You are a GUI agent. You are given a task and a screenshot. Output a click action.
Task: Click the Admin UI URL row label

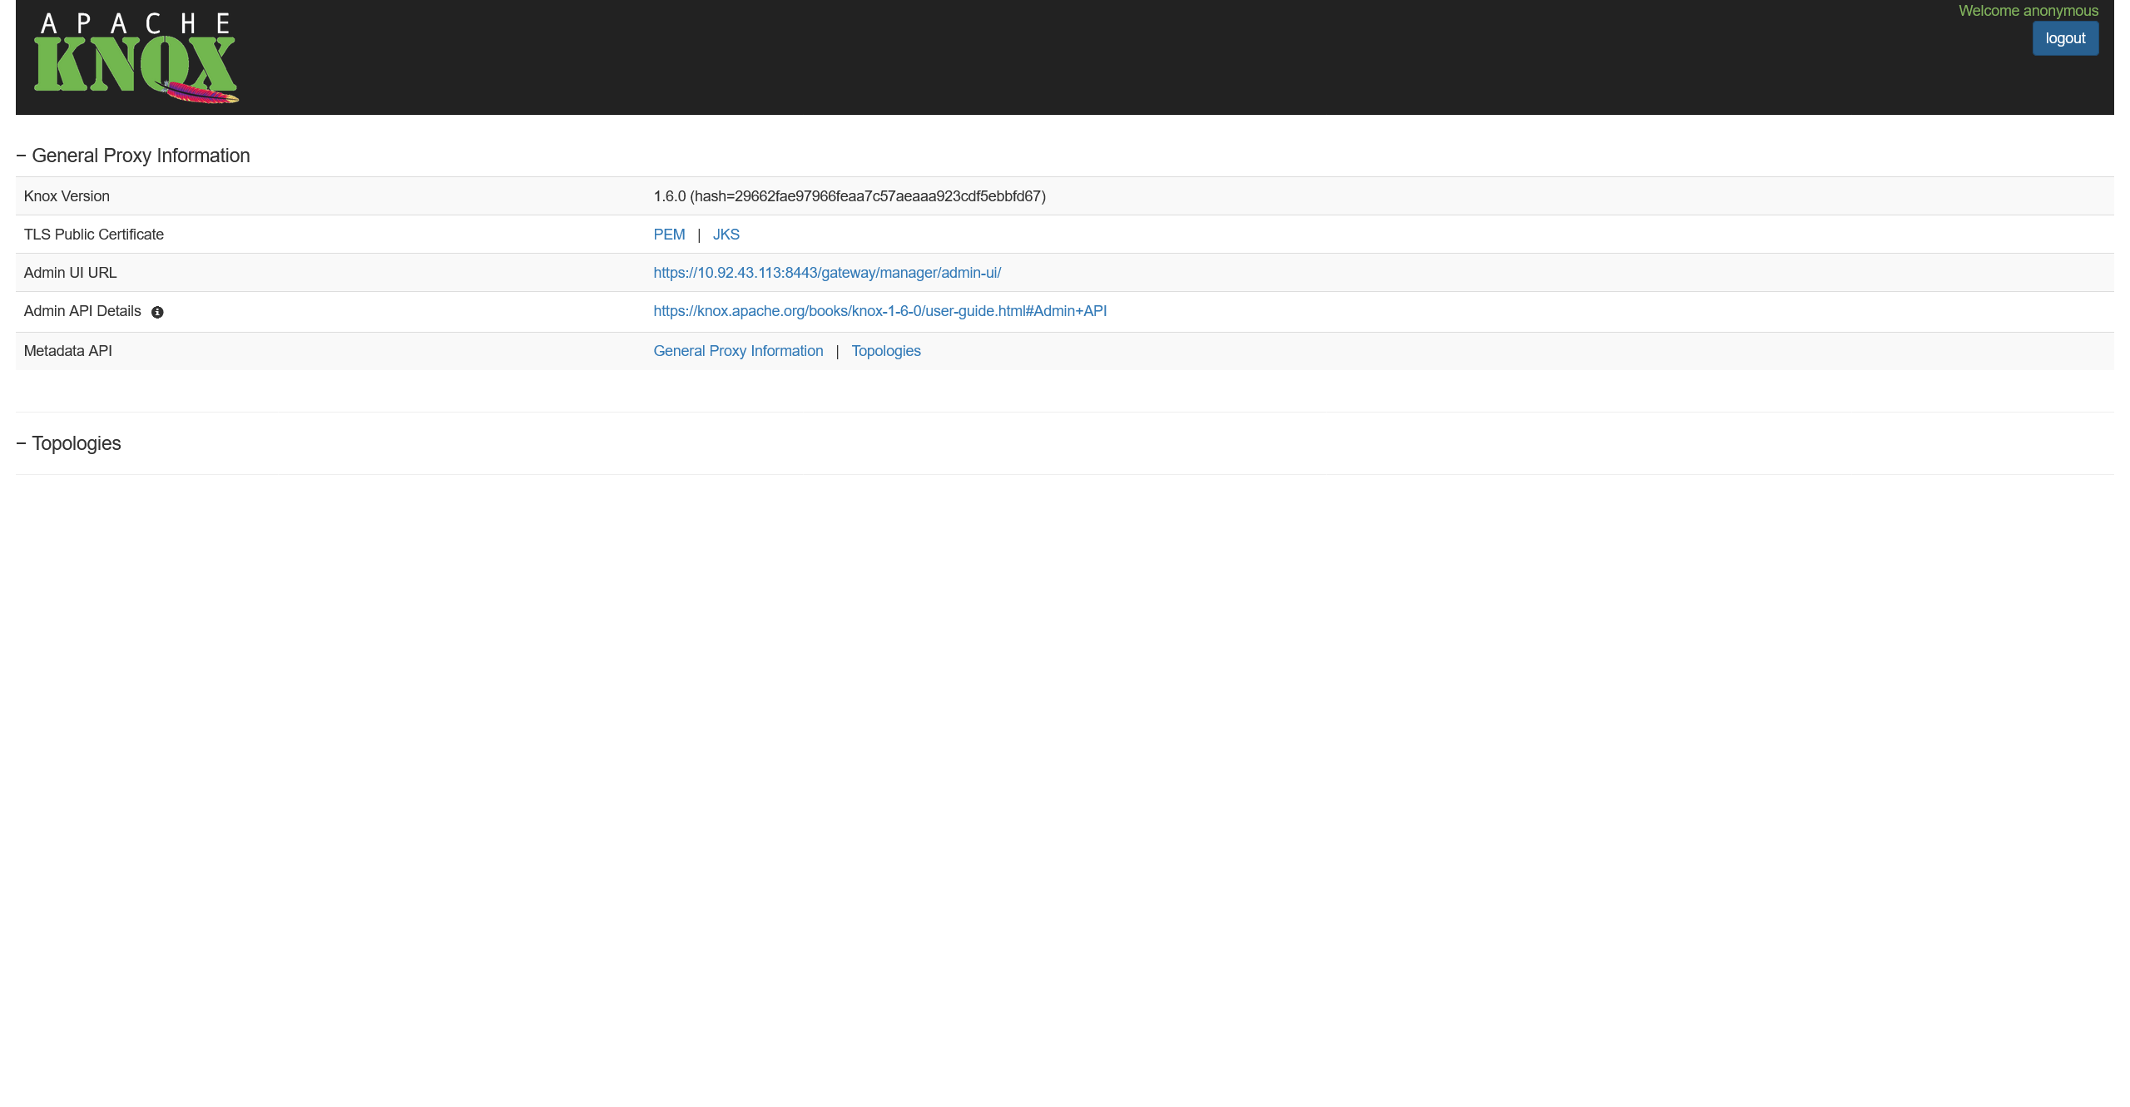[70, 273]
